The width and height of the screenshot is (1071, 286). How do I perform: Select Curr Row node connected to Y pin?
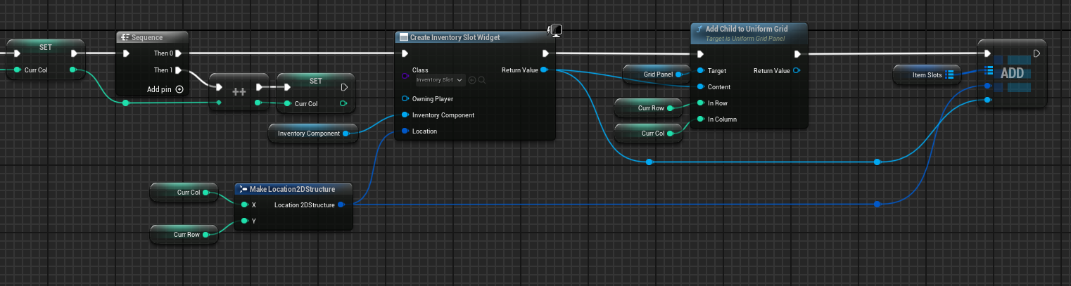coord(184,235)
